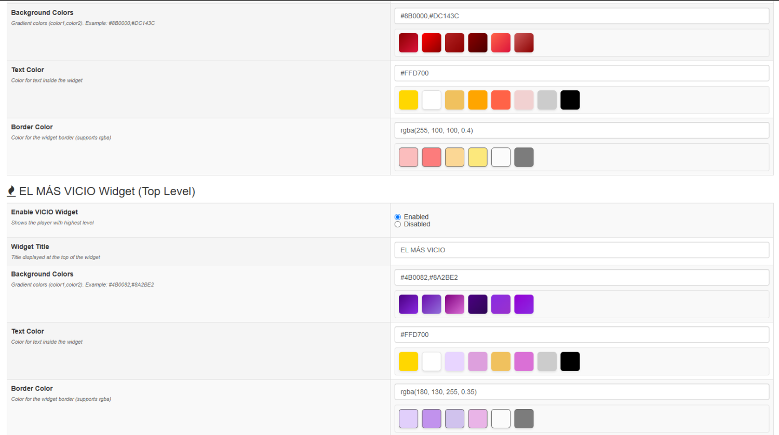Pick the peach border color swatch
This screenshot has width=779, height=435.
454,157
